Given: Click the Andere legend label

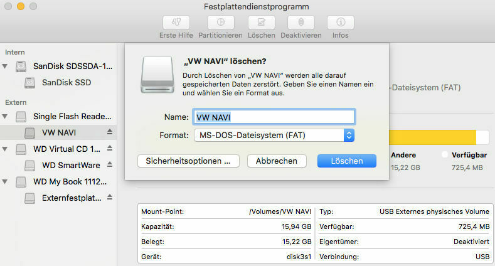Looking at the screenshot, I should [x=403, y=155].
